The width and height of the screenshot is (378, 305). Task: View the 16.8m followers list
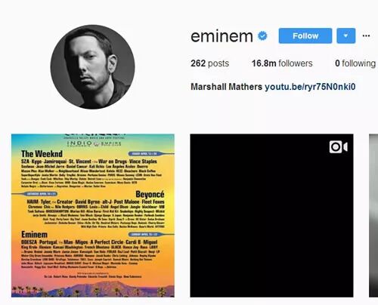[x=282, y=63]
